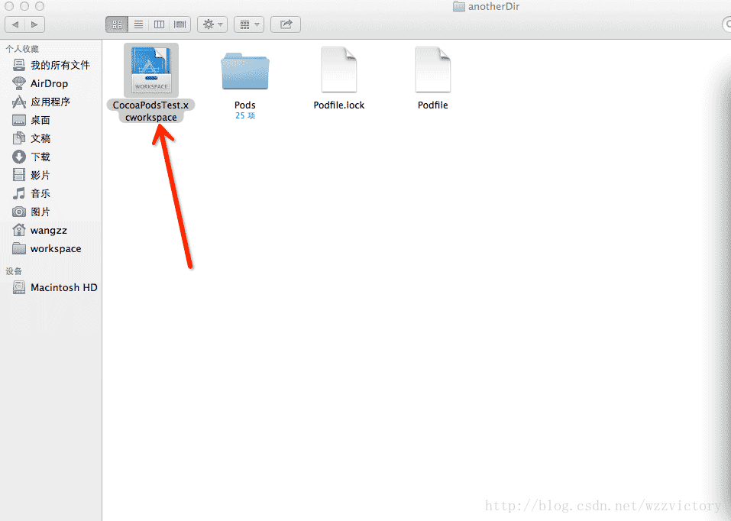Switch to icon view mode
Image resolution: width=731 pixels, height=521 pixels.
tap(117, 24)
